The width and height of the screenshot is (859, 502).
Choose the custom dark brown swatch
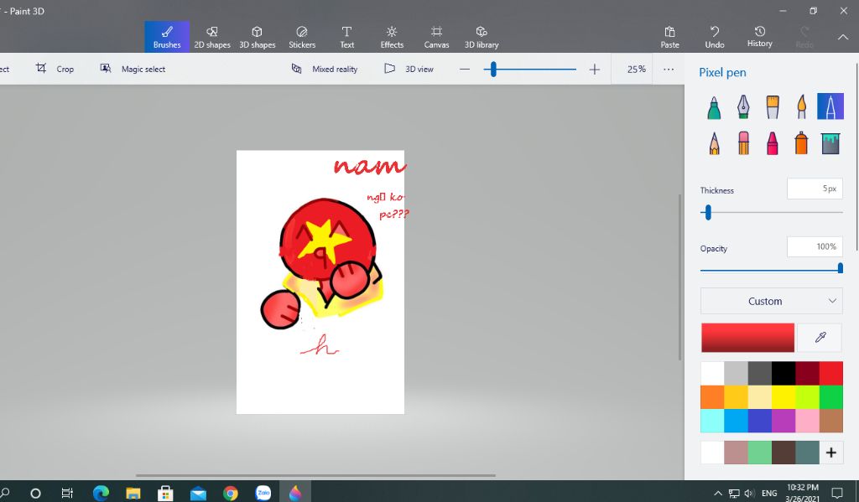[x=784, y=453]
